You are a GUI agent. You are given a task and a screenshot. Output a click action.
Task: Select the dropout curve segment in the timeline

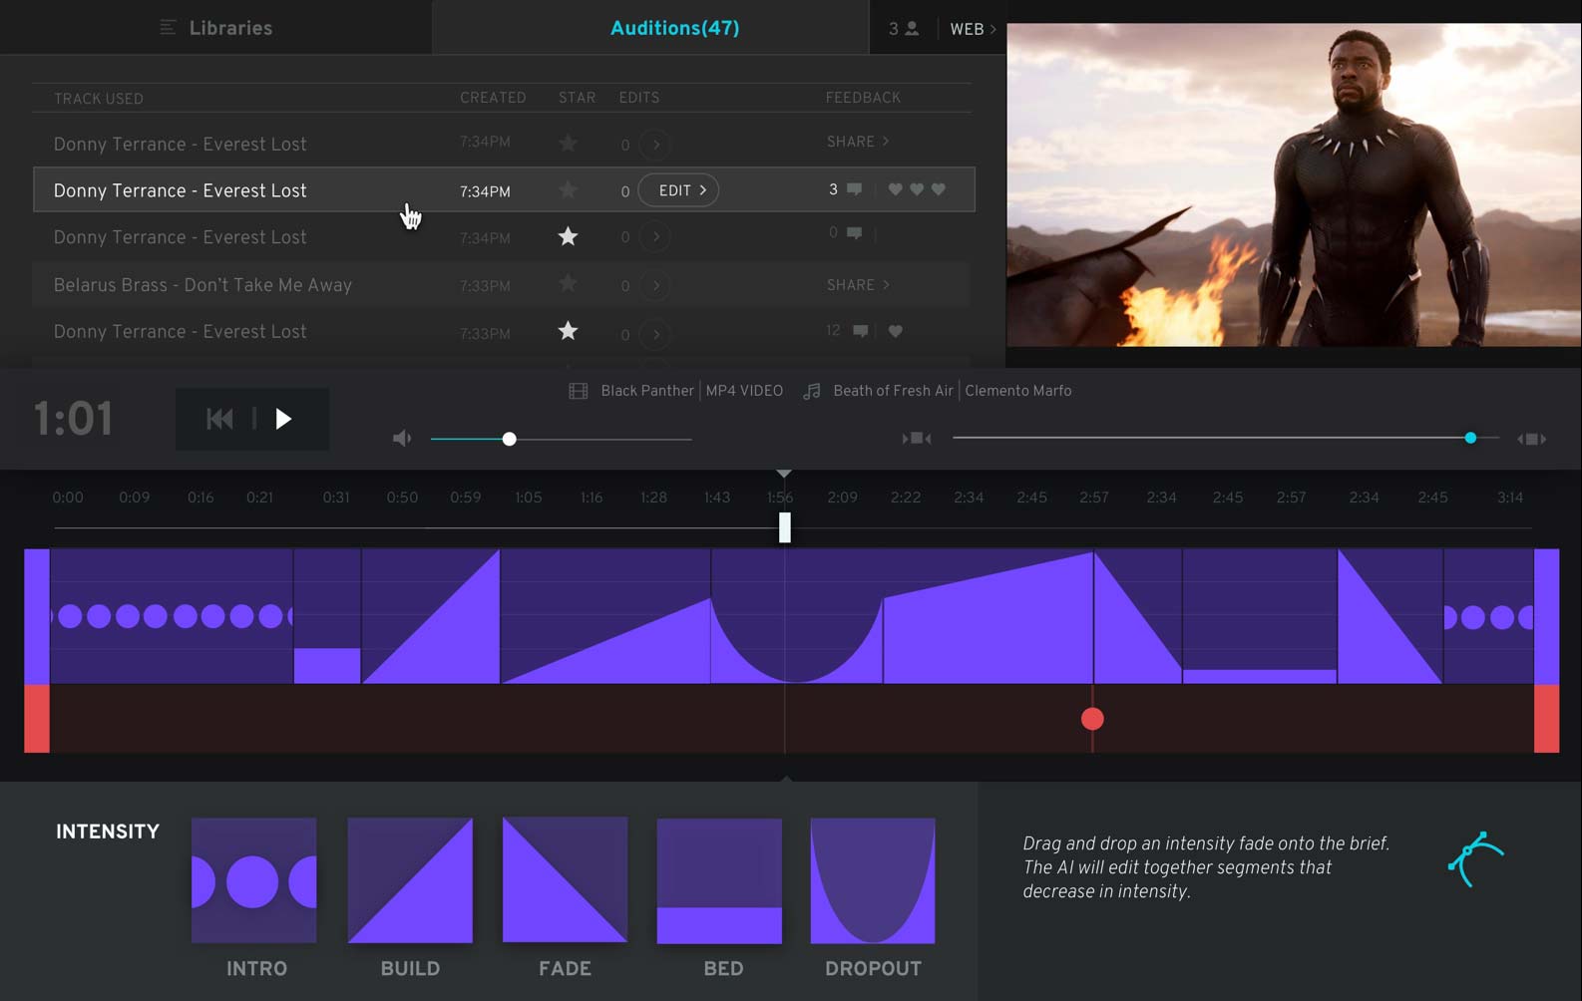point(797,616)
